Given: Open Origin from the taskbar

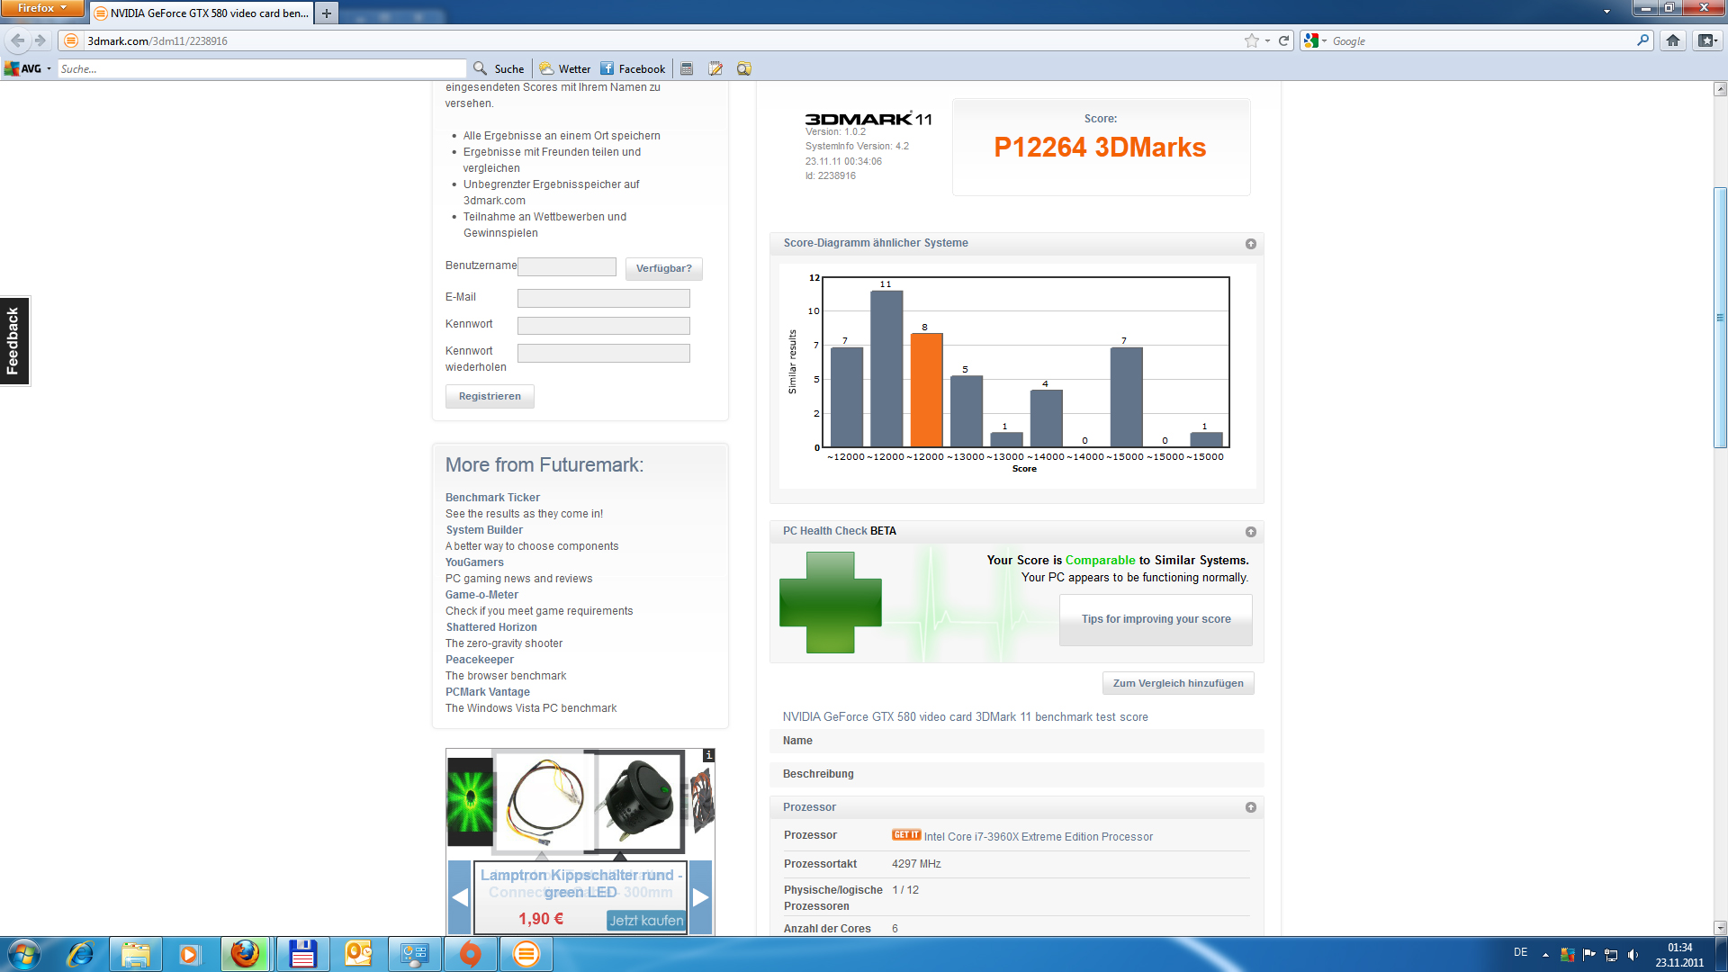Looking at the screenshot, I should point(470,954).
